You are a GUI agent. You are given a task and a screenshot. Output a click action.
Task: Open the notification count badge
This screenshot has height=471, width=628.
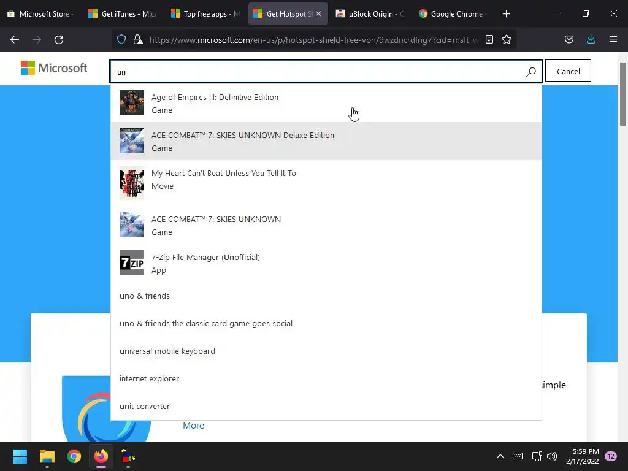(611, 456)
